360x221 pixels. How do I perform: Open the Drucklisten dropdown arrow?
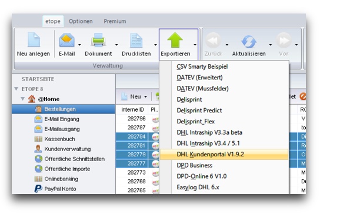[x=155, y=45]
